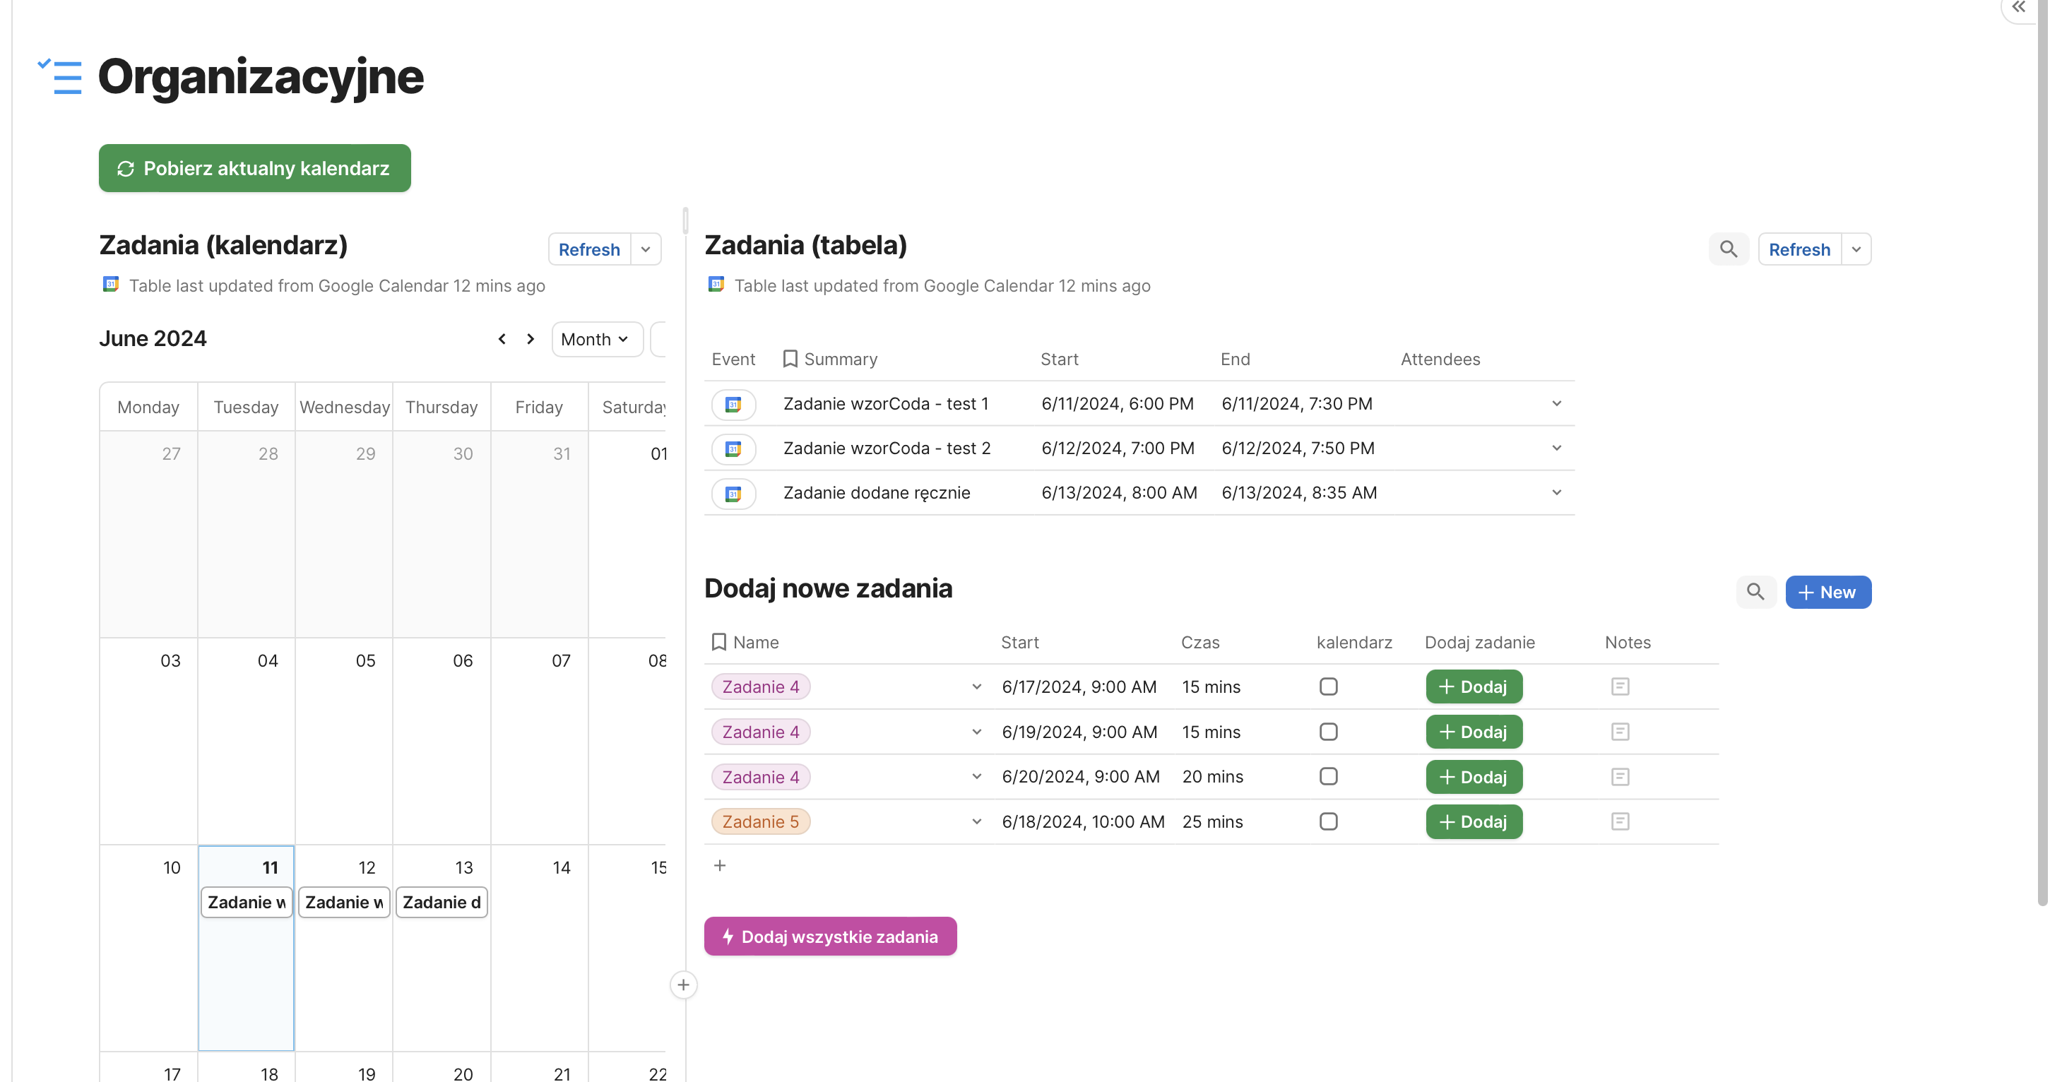The image size is (2050, 1082).
Task: Click Pobierz aktualny kalendarz button
Action: click(254, 168)
